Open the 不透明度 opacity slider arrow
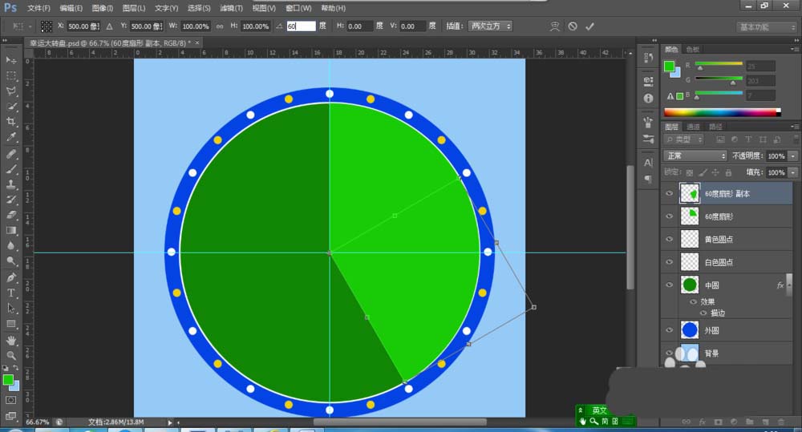This screenshot has height=432, width=802. (793, 156)
